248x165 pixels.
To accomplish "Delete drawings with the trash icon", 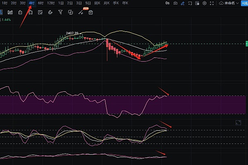I will [91, 12].
